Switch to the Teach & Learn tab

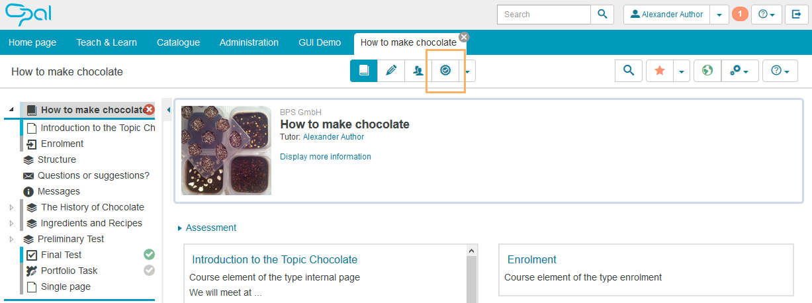coord(107,42)
